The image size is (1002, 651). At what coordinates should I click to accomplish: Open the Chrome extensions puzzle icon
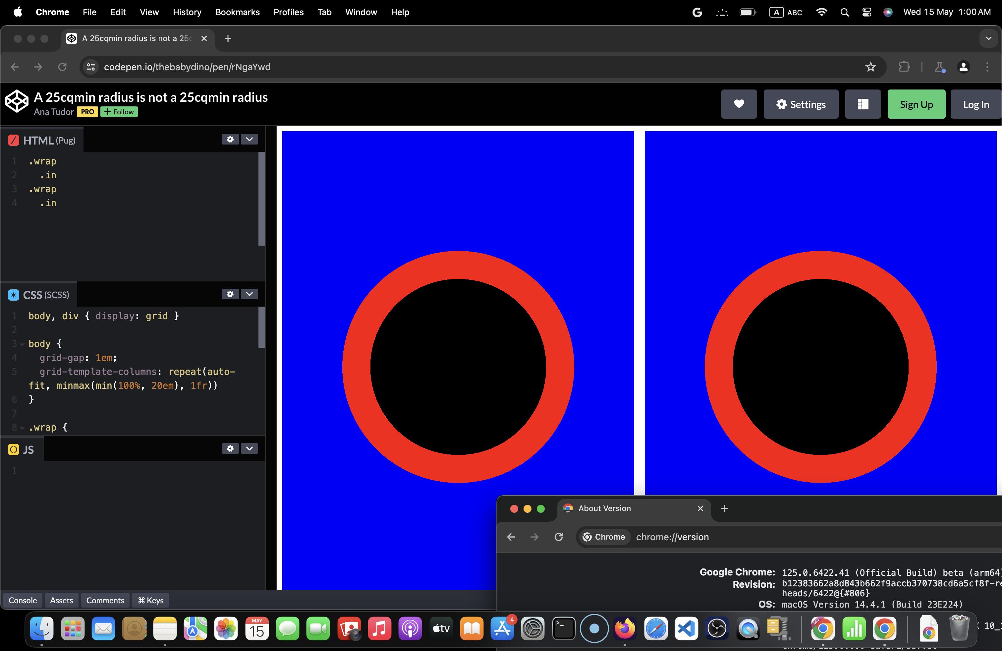click(904, 67)
